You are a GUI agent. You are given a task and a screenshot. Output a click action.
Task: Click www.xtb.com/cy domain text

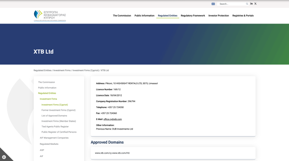[x=103, y=153]
